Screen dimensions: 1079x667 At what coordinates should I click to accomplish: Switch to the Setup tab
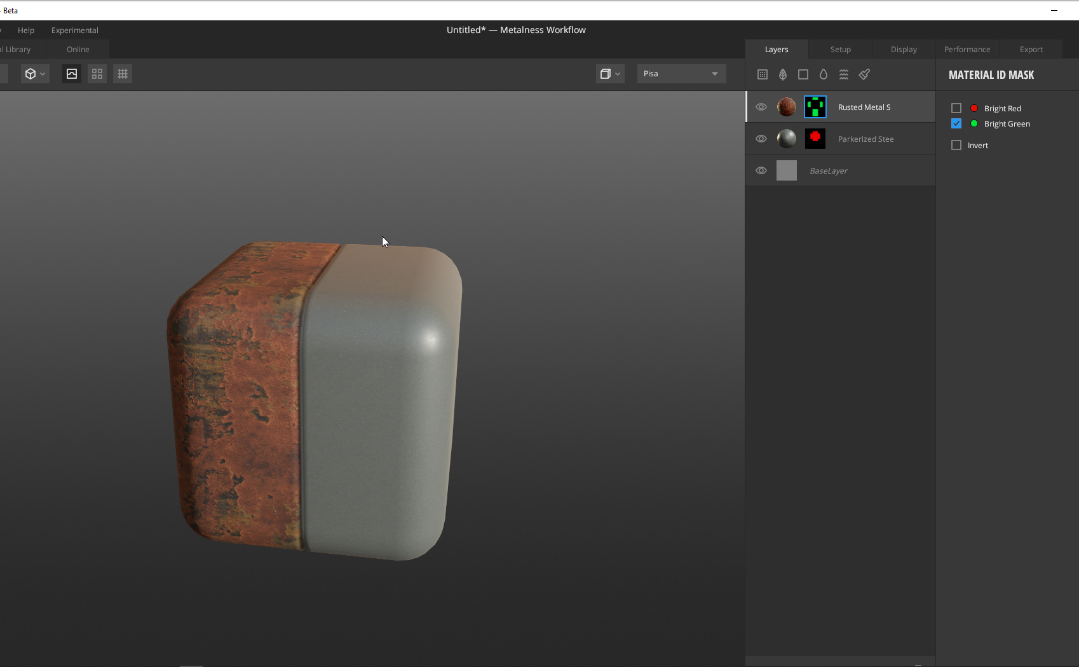(x=840, y=49)
